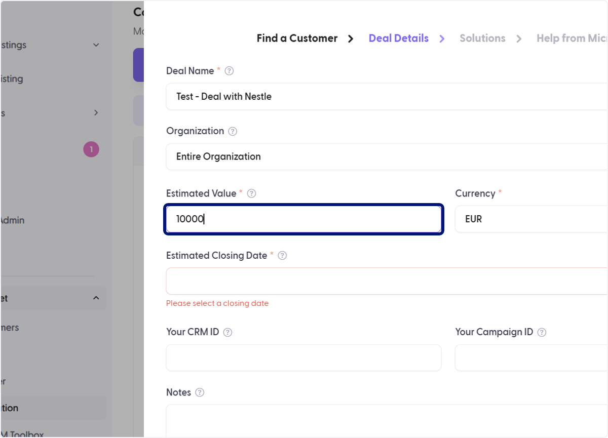Screen dimensions: 608x438
Task: Select the highlighted sidebar item ending in 'tion'
Action: [53, 408]
